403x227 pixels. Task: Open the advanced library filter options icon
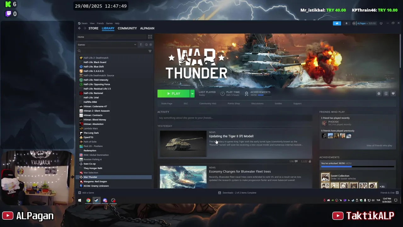(150, 51)
